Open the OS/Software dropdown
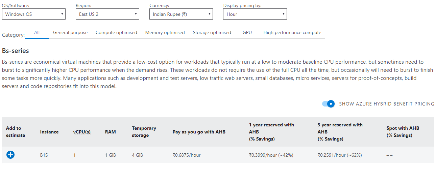The image size is (435, 182). pos(34,14)
